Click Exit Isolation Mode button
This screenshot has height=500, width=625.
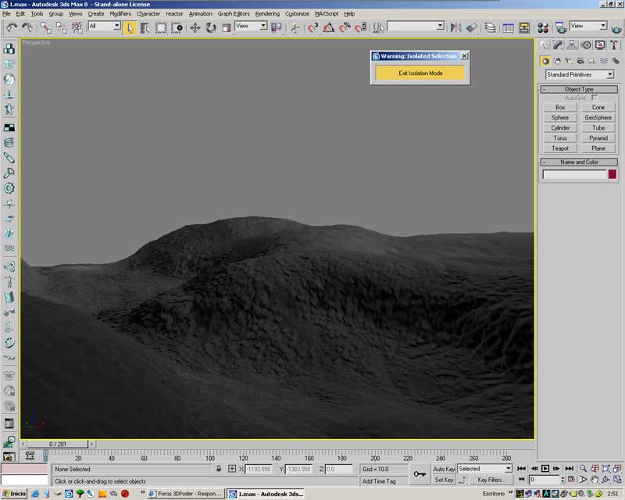pyautogui.click(x=420, y=73)
